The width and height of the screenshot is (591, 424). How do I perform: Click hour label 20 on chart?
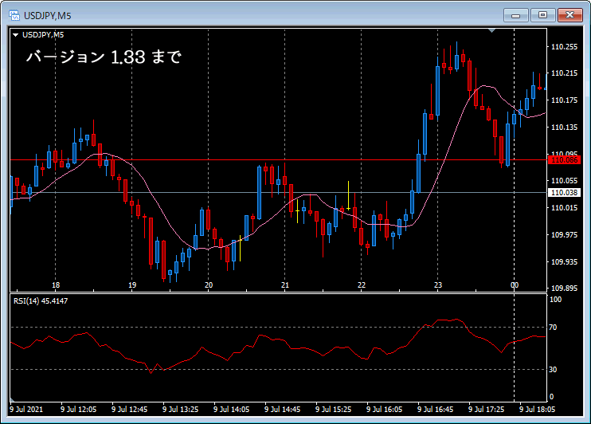click(x=209, y=285)
